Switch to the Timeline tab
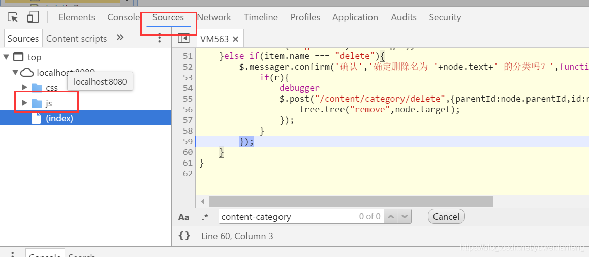Viewport: 589px width, 257px height. coord(261,17)
